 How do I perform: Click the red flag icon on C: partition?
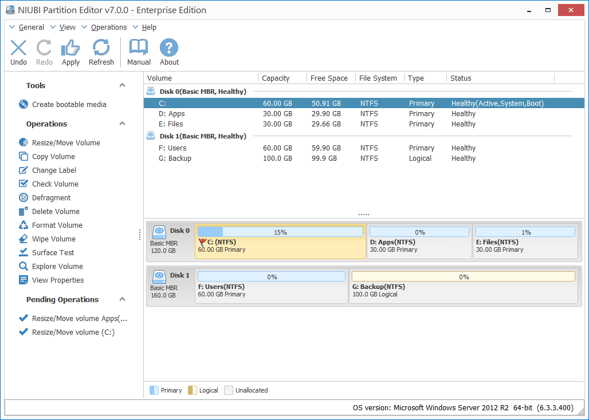pos(202,242)
